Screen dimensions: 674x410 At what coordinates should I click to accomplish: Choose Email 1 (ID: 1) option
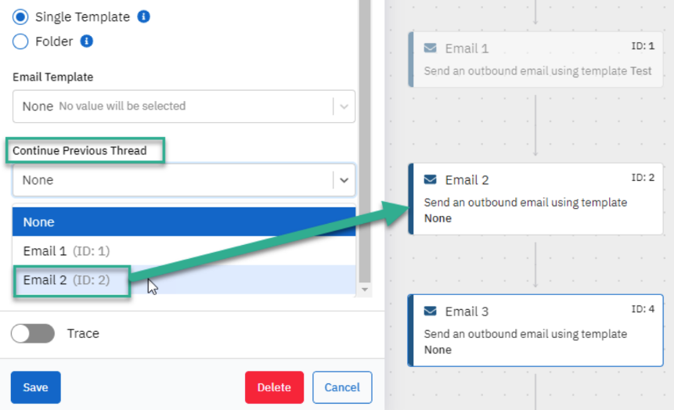click(184, 251)
